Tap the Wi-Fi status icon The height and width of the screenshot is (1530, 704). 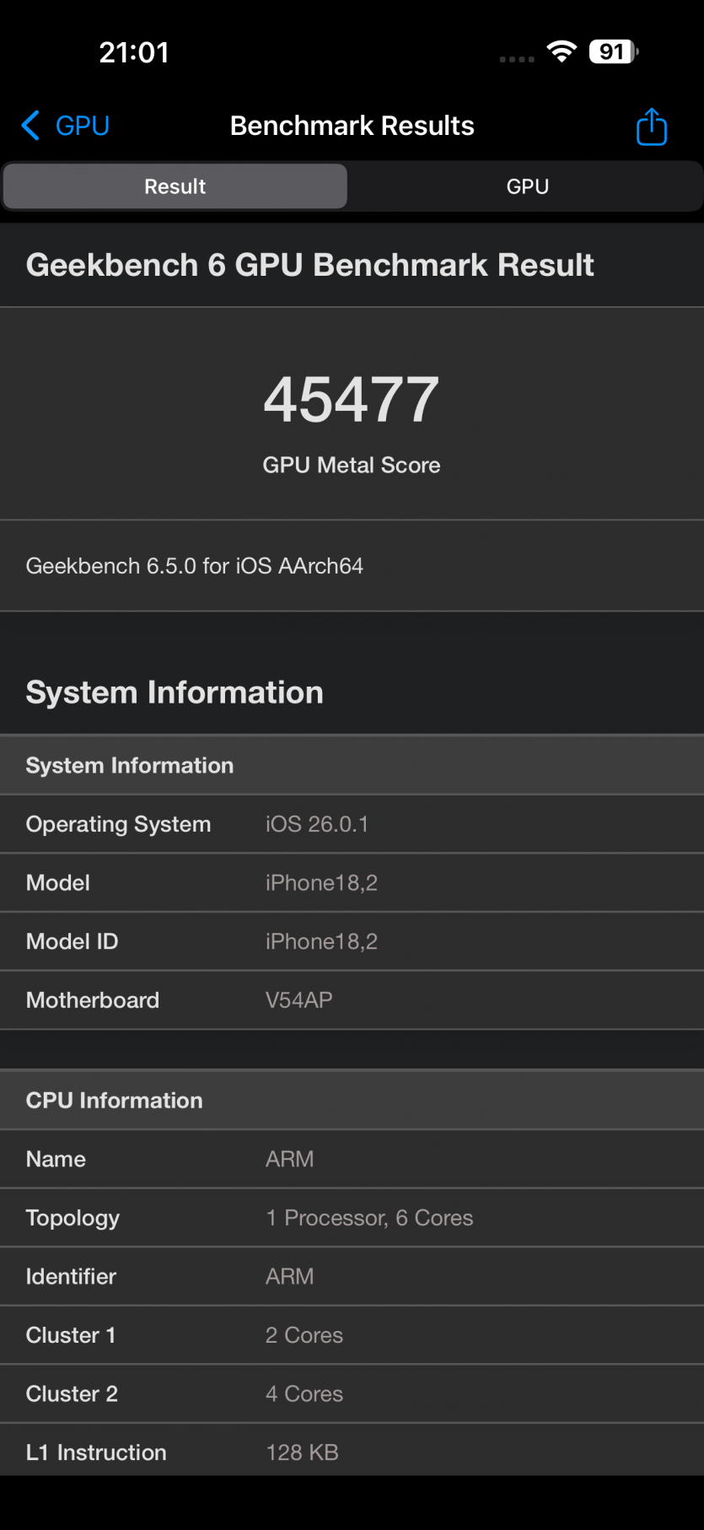561,51
